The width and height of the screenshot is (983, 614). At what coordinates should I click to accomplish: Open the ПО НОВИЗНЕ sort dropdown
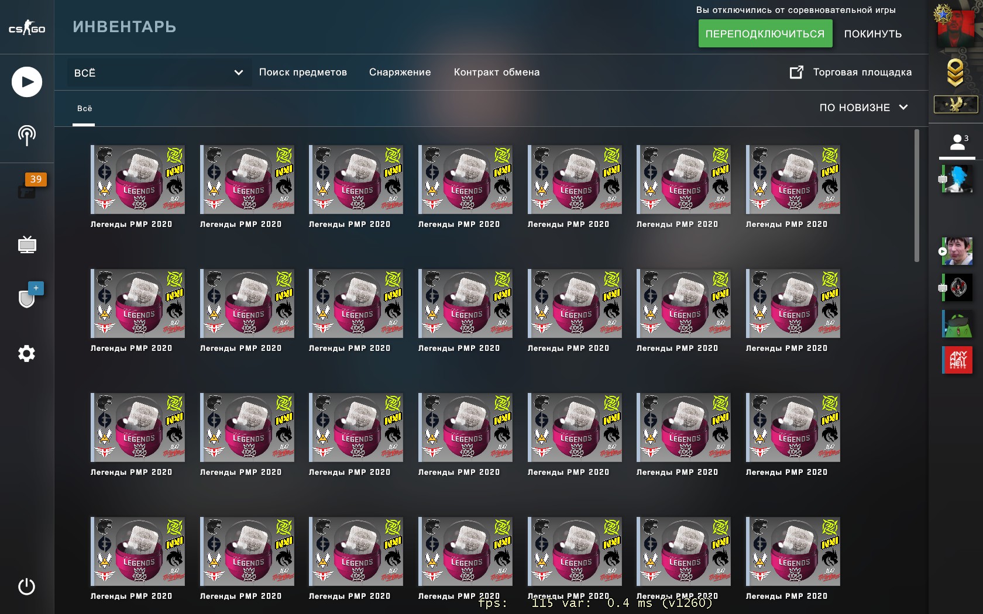click(864, 108)
